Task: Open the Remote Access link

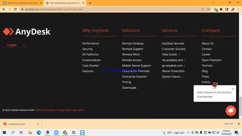Action: coord(132,60)
